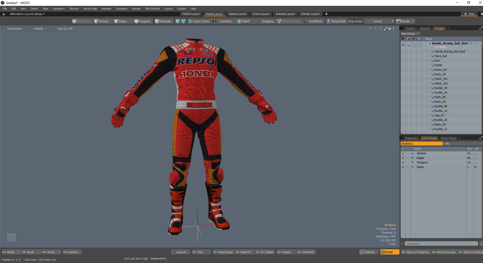Open Perspective view type dropdown
The height and width of the screenshot is (263, 483).
tap(14, 29)
